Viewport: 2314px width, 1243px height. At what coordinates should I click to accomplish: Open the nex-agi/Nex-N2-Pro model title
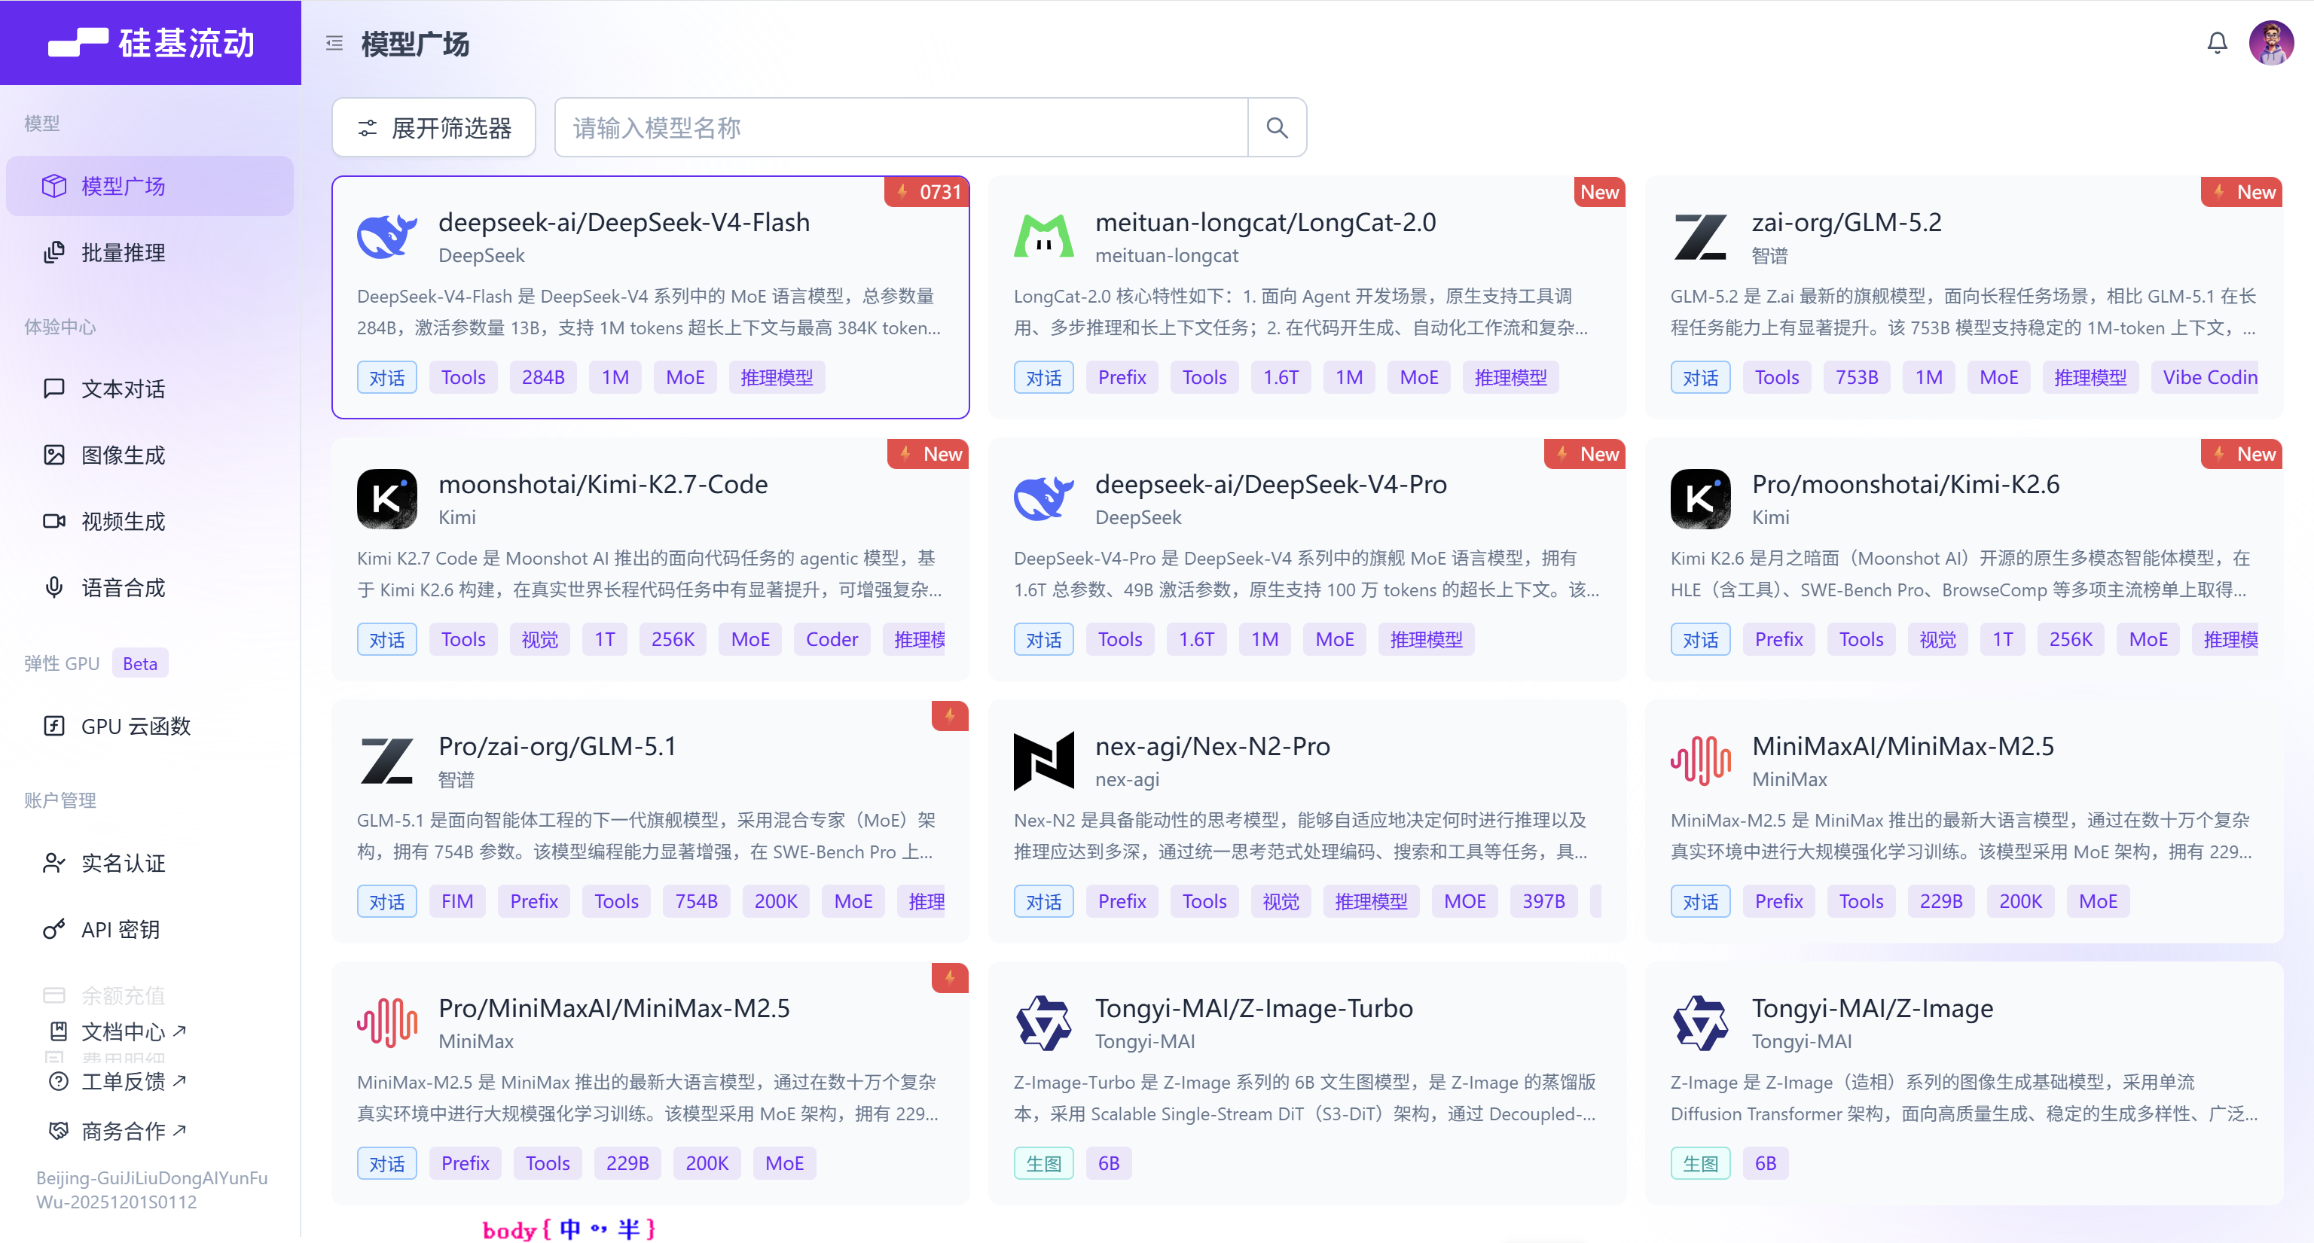[1213, 746]
